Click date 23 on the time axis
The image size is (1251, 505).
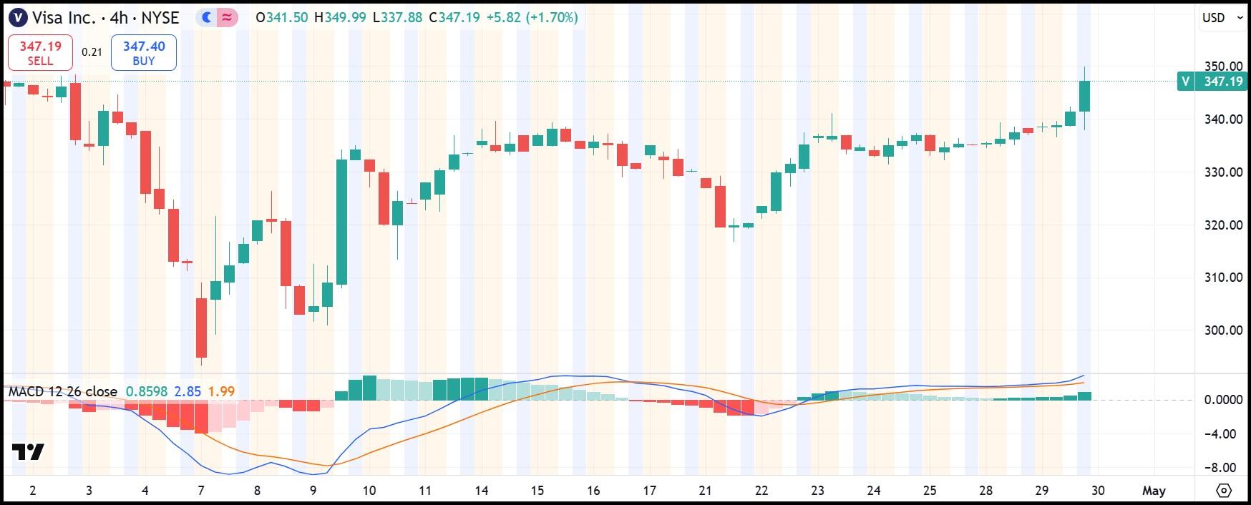[x=818, y=491]
